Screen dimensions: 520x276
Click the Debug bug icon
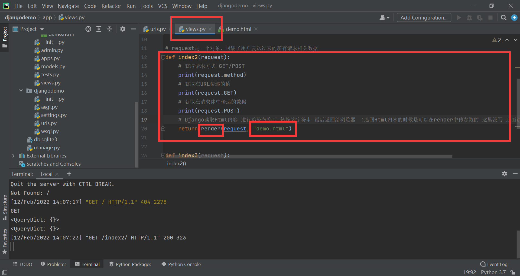469,18
